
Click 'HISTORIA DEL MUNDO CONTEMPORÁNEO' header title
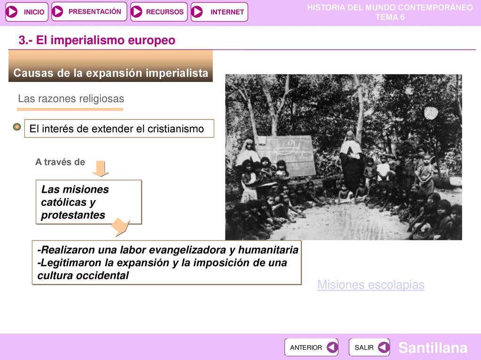pyautogui.click(x=390, y=7)
